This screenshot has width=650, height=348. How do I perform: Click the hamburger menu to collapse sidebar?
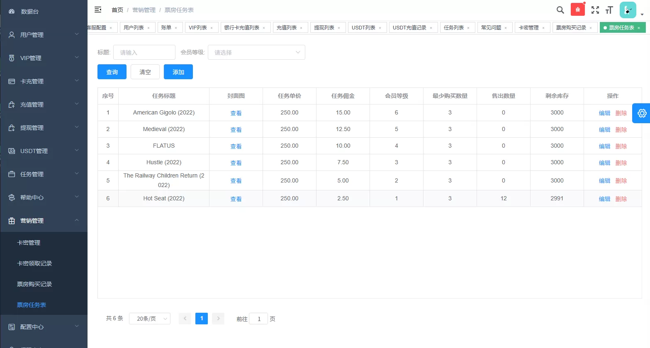point(97,9)
